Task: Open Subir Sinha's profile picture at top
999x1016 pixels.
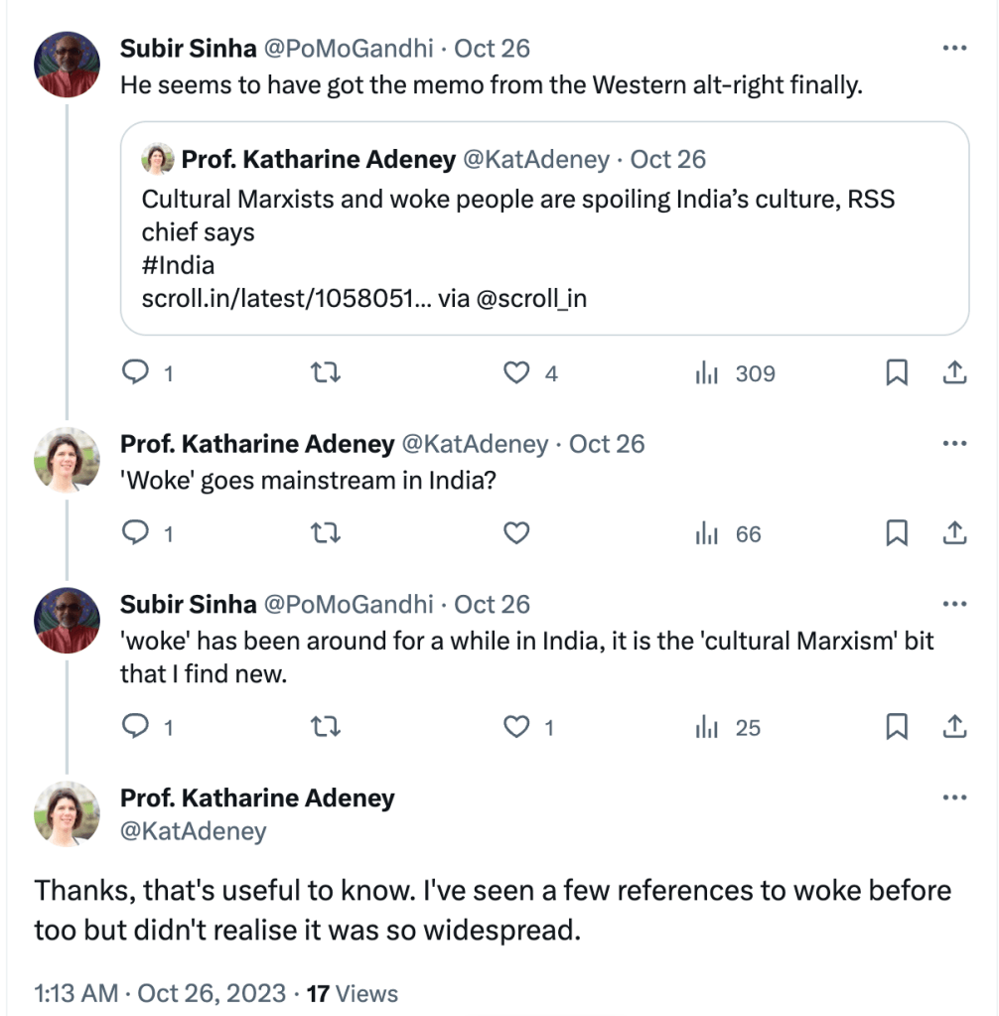Action: coord(67,65)
